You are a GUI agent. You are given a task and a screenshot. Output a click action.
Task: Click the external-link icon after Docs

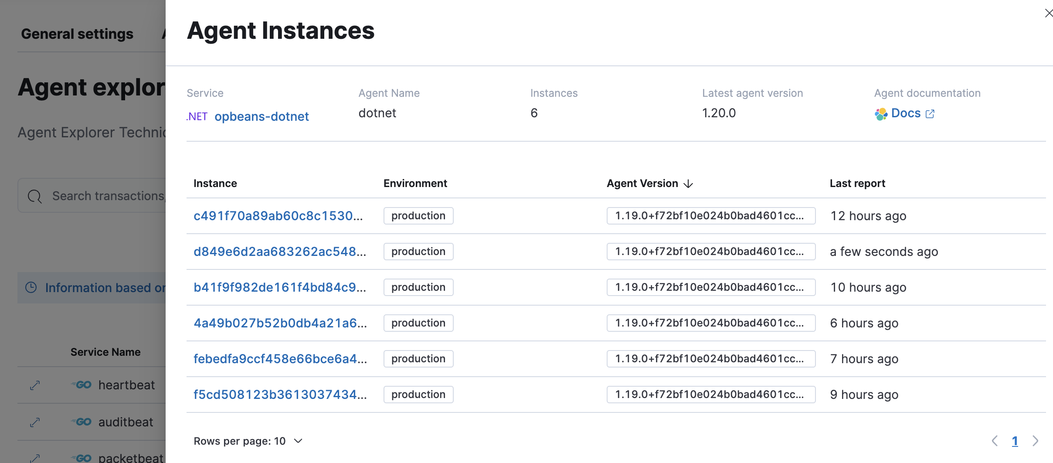point(930,113)
